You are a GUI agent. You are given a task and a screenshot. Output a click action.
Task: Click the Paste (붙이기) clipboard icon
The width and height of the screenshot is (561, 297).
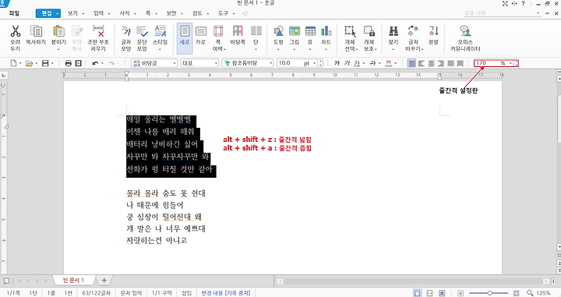pos(58,31)
